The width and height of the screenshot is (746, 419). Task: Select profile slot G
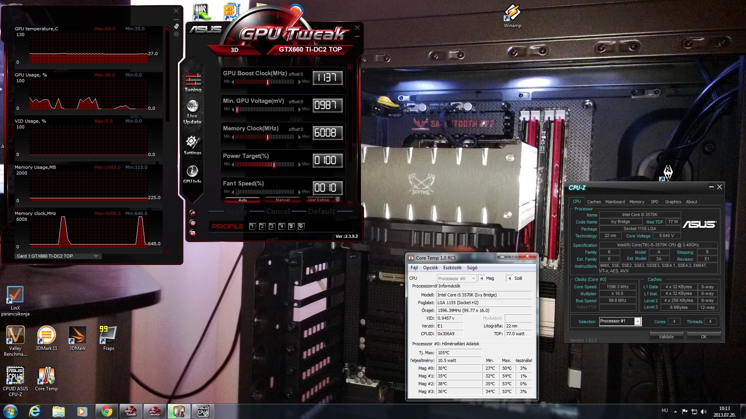301,226
